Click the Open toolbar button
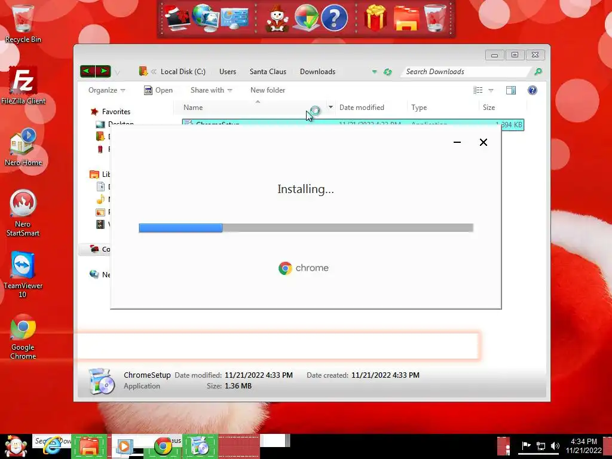612x459 pixels. pyautogui.click(x=158, y=90)
